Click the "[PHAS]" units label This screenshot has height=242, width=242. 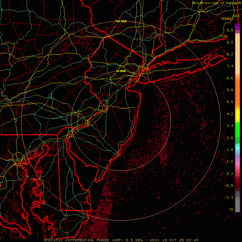(x=227, y=19)
